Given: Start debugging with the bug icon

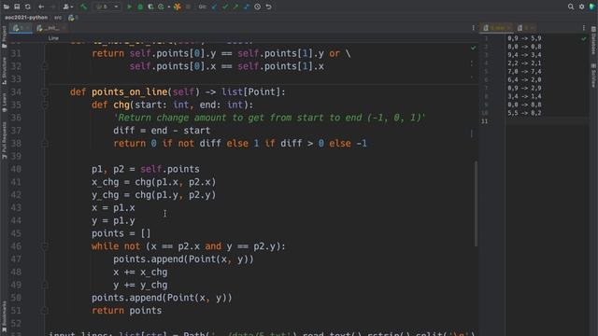Looking at the screenshot, I should coord(140,7).
